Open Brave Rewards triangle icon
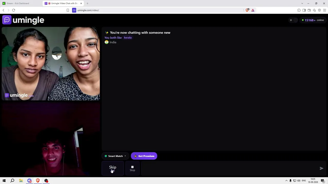The width and height of the screenshot is (328, 184). [x=253, y=10]
